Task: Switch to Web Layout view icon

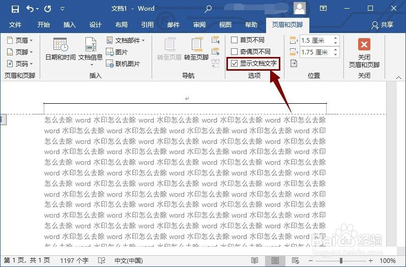Action: point(295,260)
